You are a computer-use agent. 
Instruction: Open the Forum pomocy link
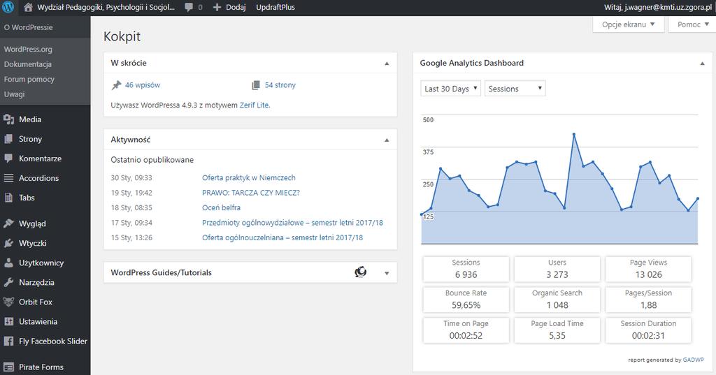29,80
